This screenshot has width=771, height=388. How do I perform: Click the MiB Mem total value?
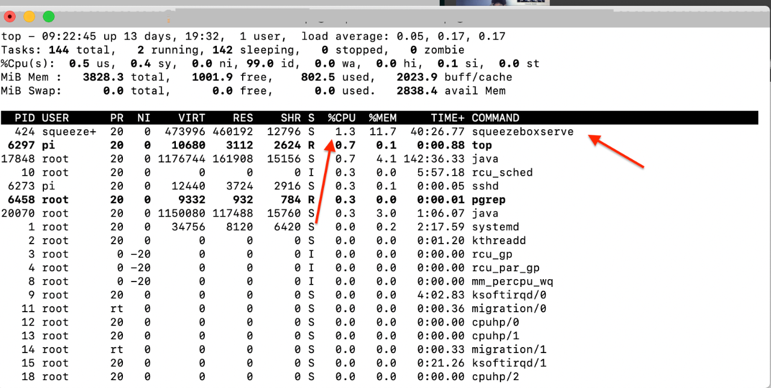[102, 77]
